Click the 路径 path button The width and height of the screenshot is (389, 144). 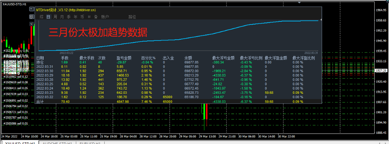click(x=132, y=17)
